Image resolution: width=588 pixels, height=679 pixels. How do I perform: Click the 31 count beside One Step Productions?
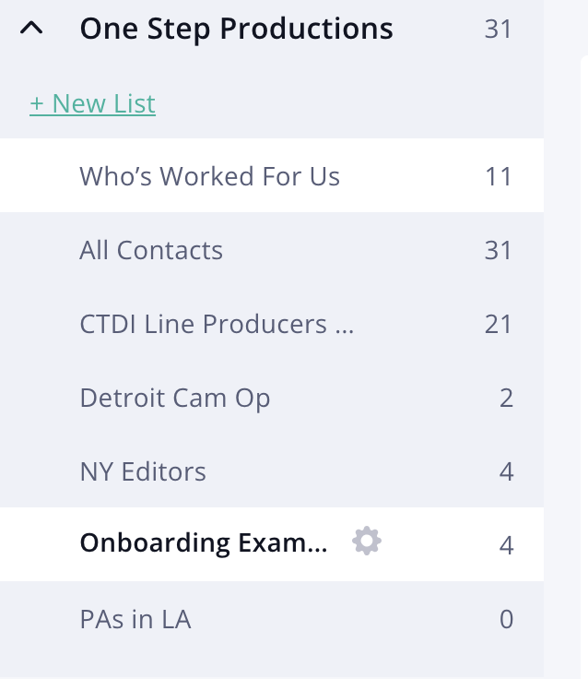pos(498,29)
